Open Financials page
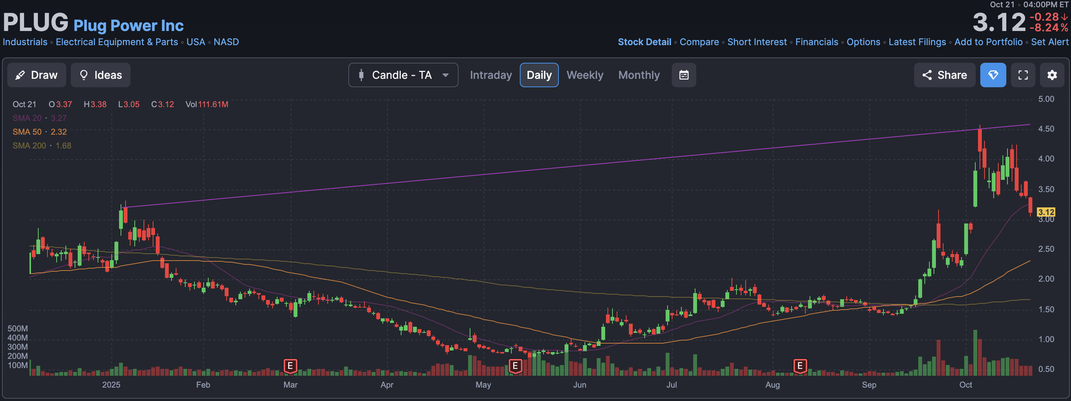 [816, 42]
